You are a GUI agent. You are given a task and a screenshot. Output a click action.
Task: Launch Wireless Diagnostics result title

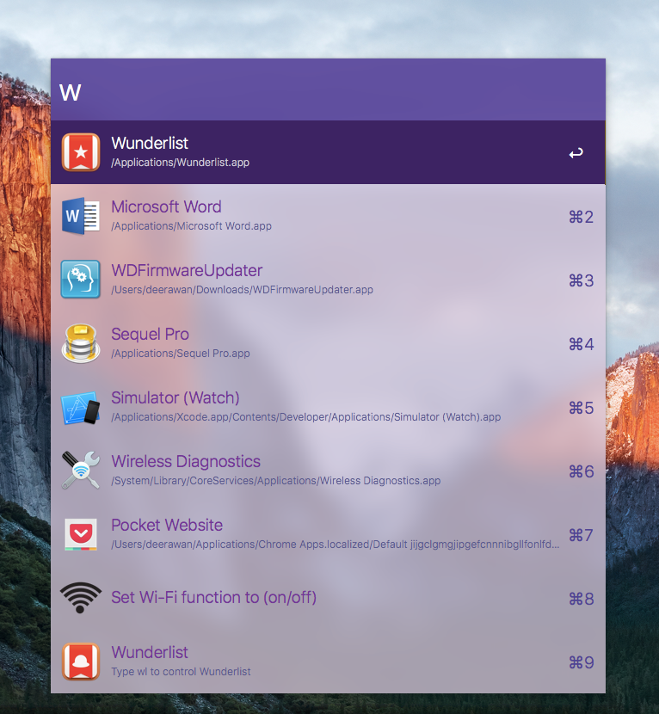tap(186, 461)
